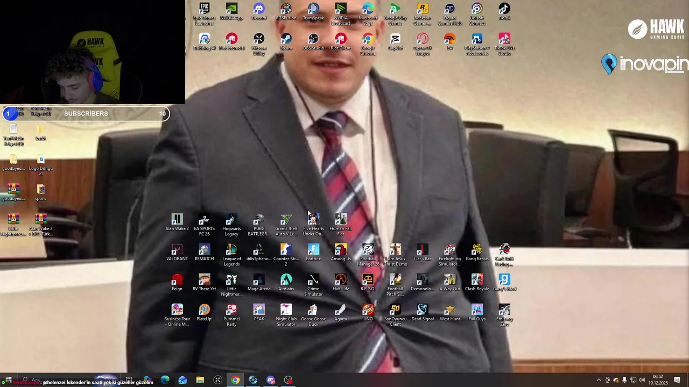Open the VALORANT game shortcut
This screenshot has width=689, height=387.
(x=177, y=253)
